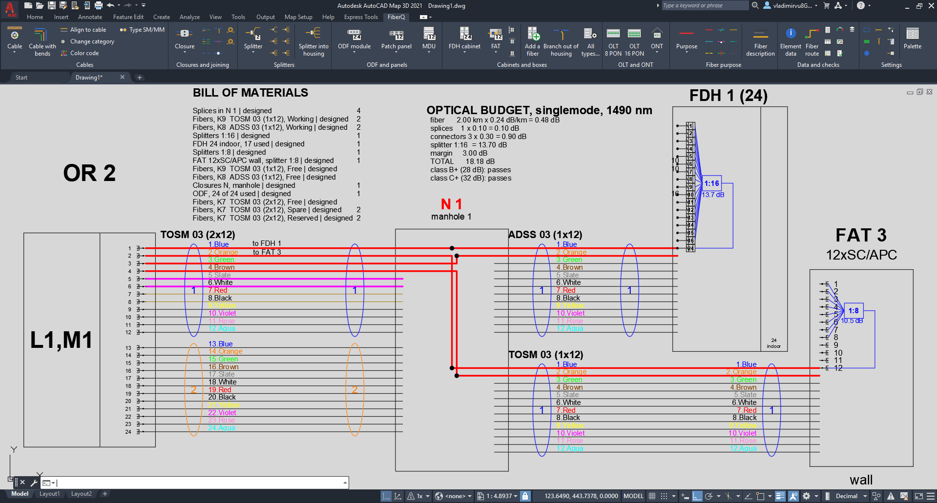Click Add a fiber tool
Viewport: 937px width, 503px height.
pyautogui.click(x=532, y=41)
